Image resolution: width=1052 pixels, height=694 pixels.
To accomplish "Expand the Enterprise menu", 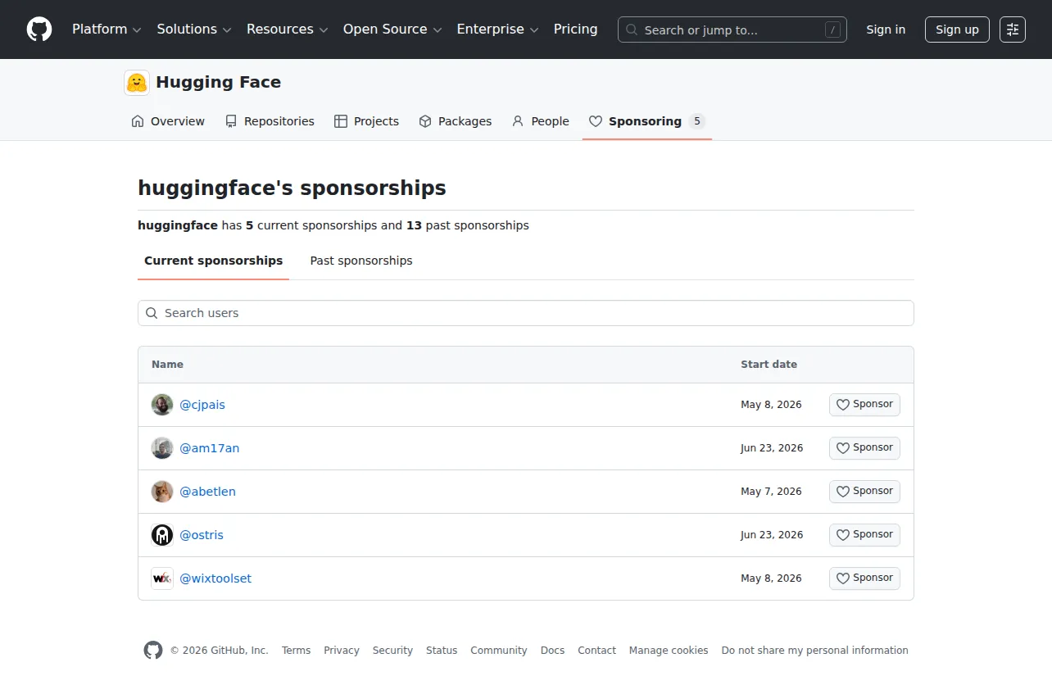I will click(497, 29).
